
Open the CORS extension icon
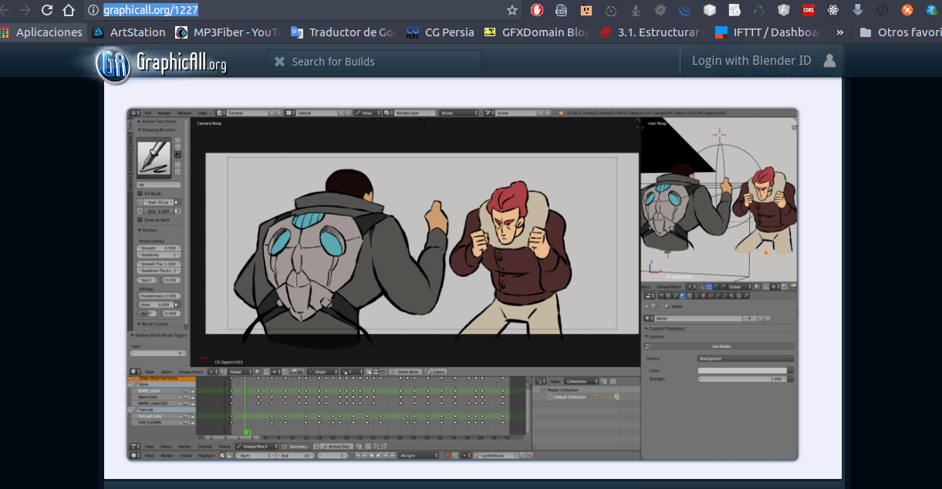(x=808, y=10)
